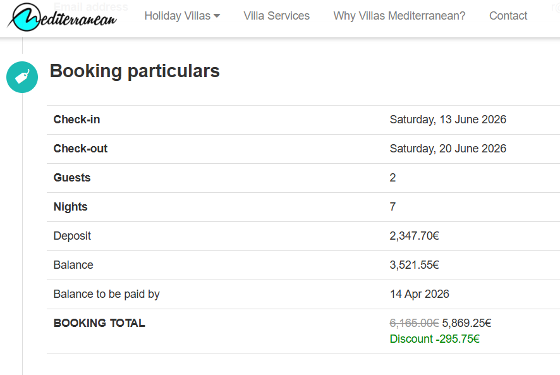Click the BOOKING TOTAL label
Screen dimensions: 560x375
point(99,323)
